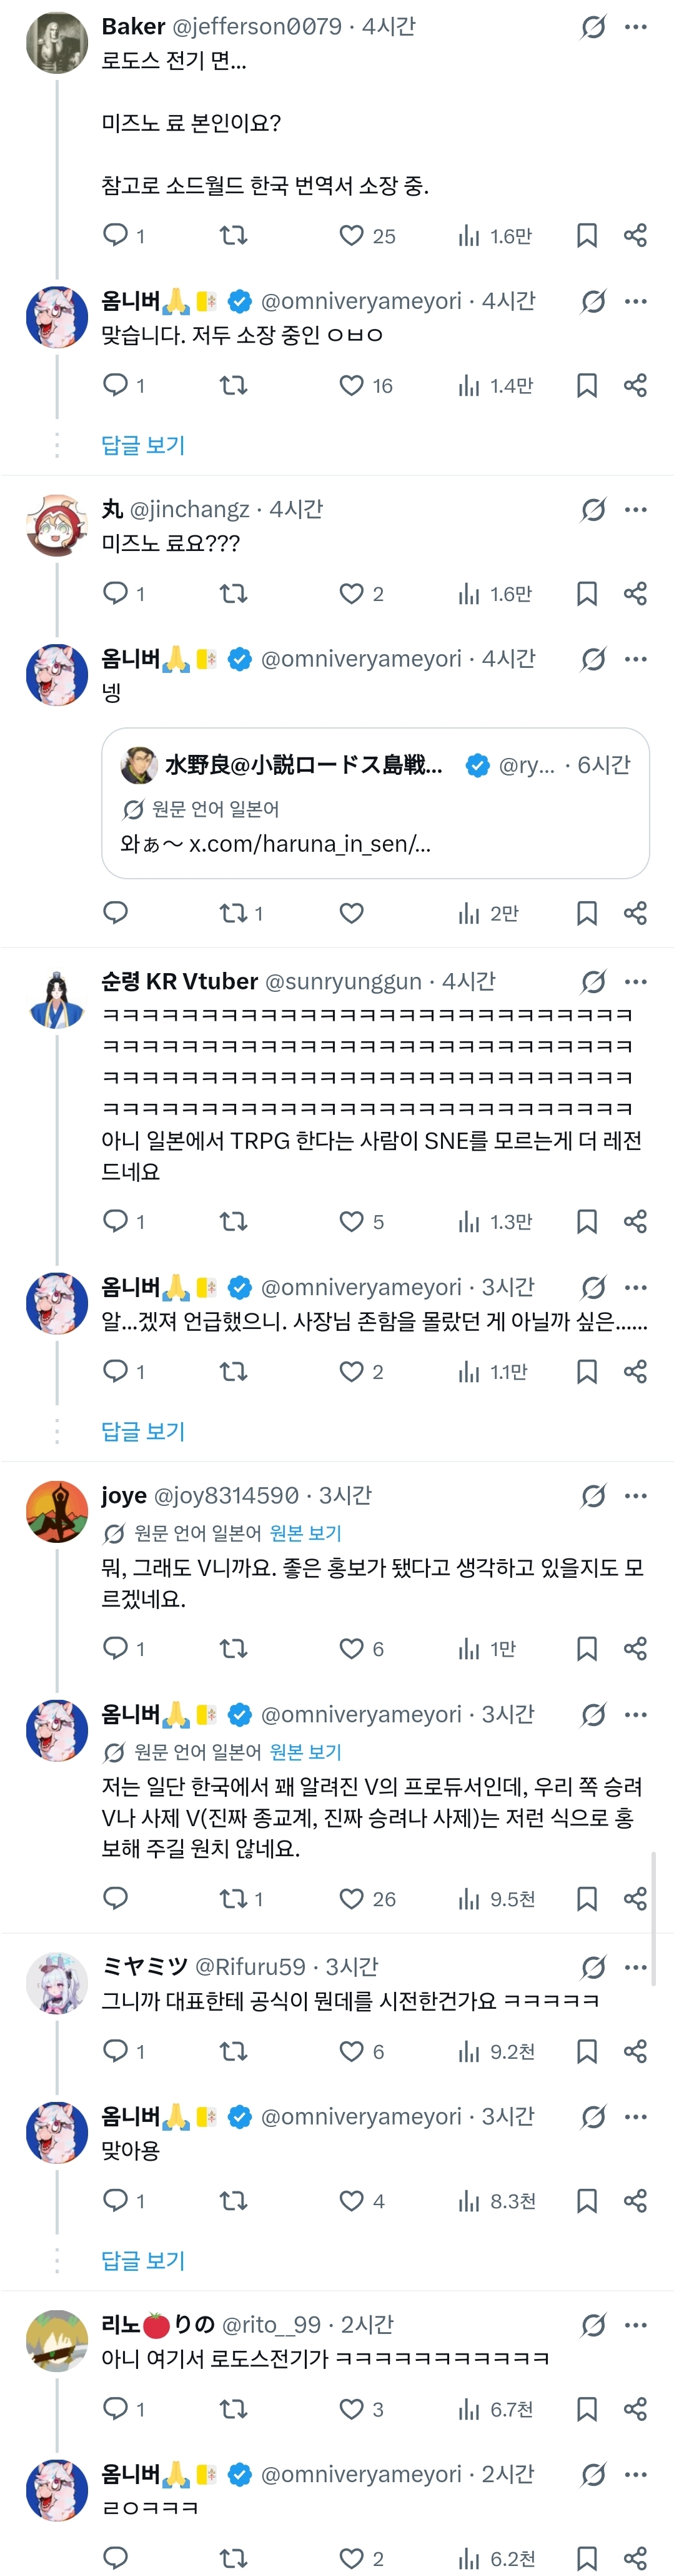Image resolution: width=674 pixels, height=2576 pixels.
Task: Share the ミヤミツ @Rifuru59 tweet
Action: click(635, 2051)
